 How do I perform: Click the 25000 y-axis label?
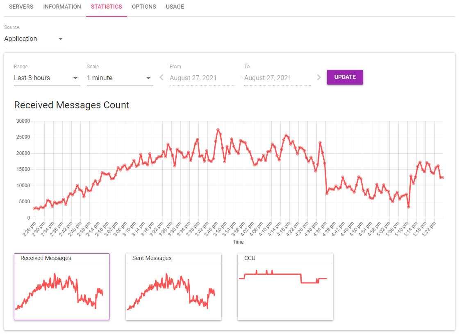23,137
